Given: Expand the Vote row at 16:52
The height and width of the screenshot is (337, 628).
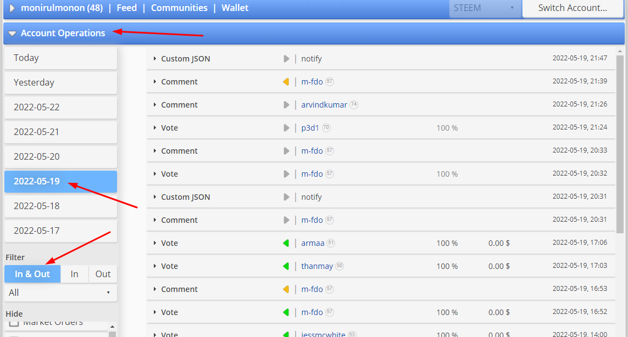Looking at the screenshot, I should pos(154,312).
